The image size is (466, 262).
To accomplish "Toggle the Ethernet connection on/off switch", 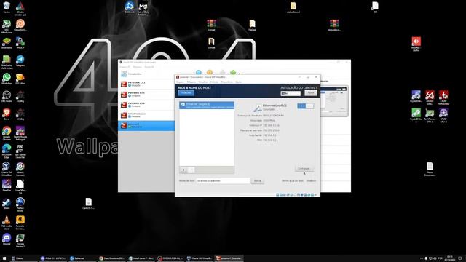I will (x=305, y=106).
